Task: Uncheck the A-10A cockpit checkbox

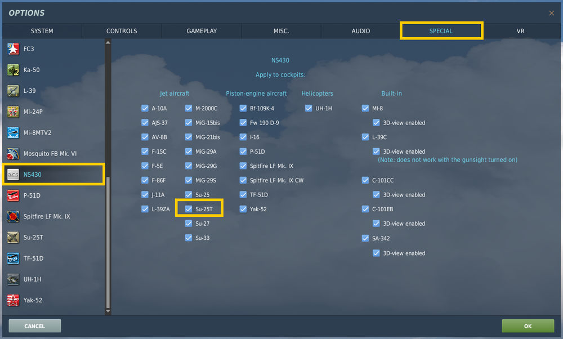Action: click(x=145, y=108)
